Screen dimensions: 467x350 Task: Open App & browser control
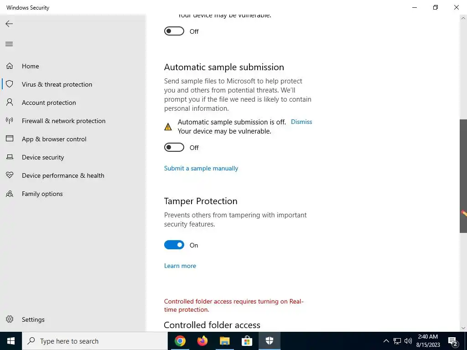(54, 139)
